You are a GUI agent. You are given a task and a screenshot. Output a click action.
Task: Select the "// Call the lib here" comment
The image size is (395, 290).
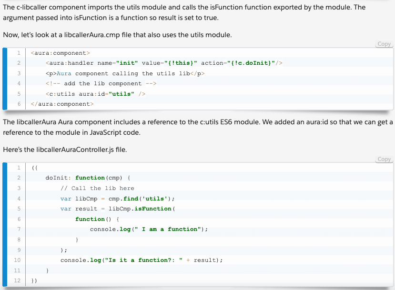click(x=97, y=188)
